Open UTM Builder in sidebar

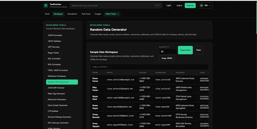click(x=62, y=111)
